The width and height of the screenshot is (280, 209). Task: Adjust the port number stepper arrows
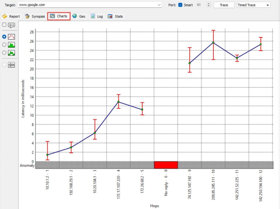[x=208, y=5]
